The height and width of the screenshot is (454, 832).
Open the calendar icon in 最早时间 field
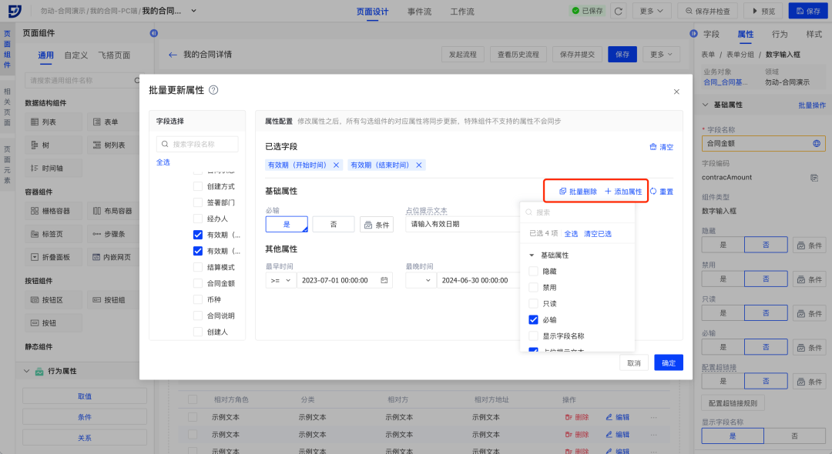click(x=384, y=281)
